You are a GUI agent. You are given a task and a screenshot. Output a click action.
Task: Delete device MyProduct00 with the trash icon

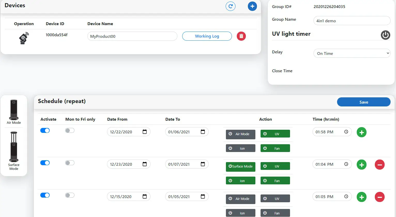click(241, 36)
